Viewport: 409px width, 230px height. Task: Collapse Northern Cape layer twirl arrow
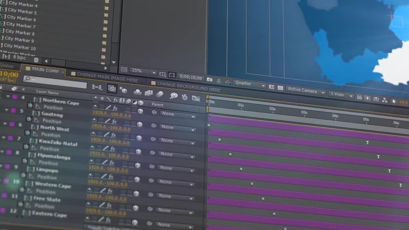[x=8, y=97]
